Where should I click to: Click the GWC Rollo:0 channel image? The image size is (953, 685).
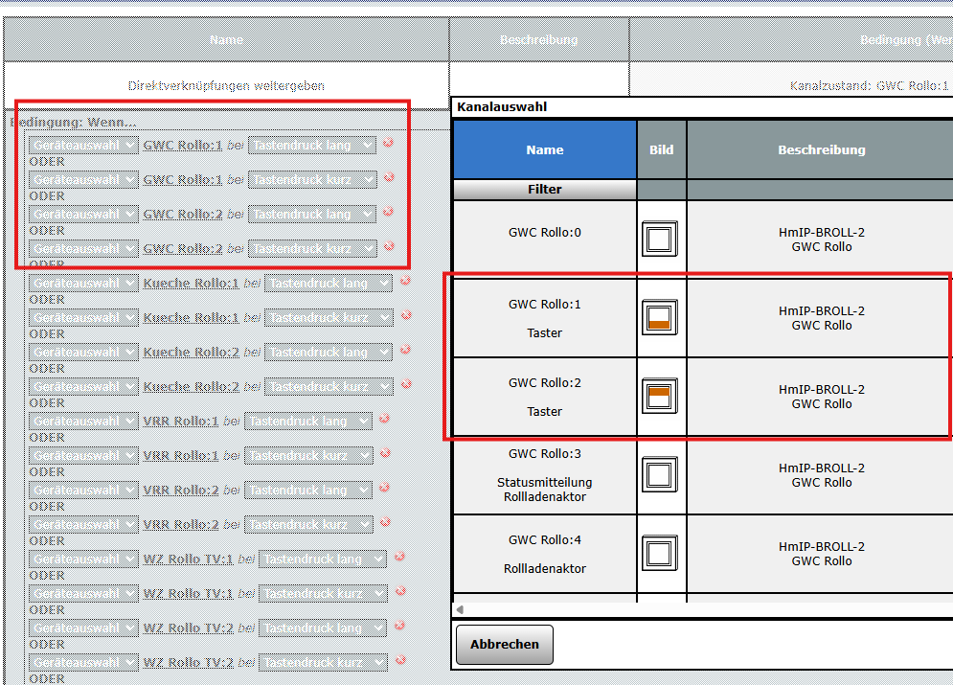coord(659,240)
